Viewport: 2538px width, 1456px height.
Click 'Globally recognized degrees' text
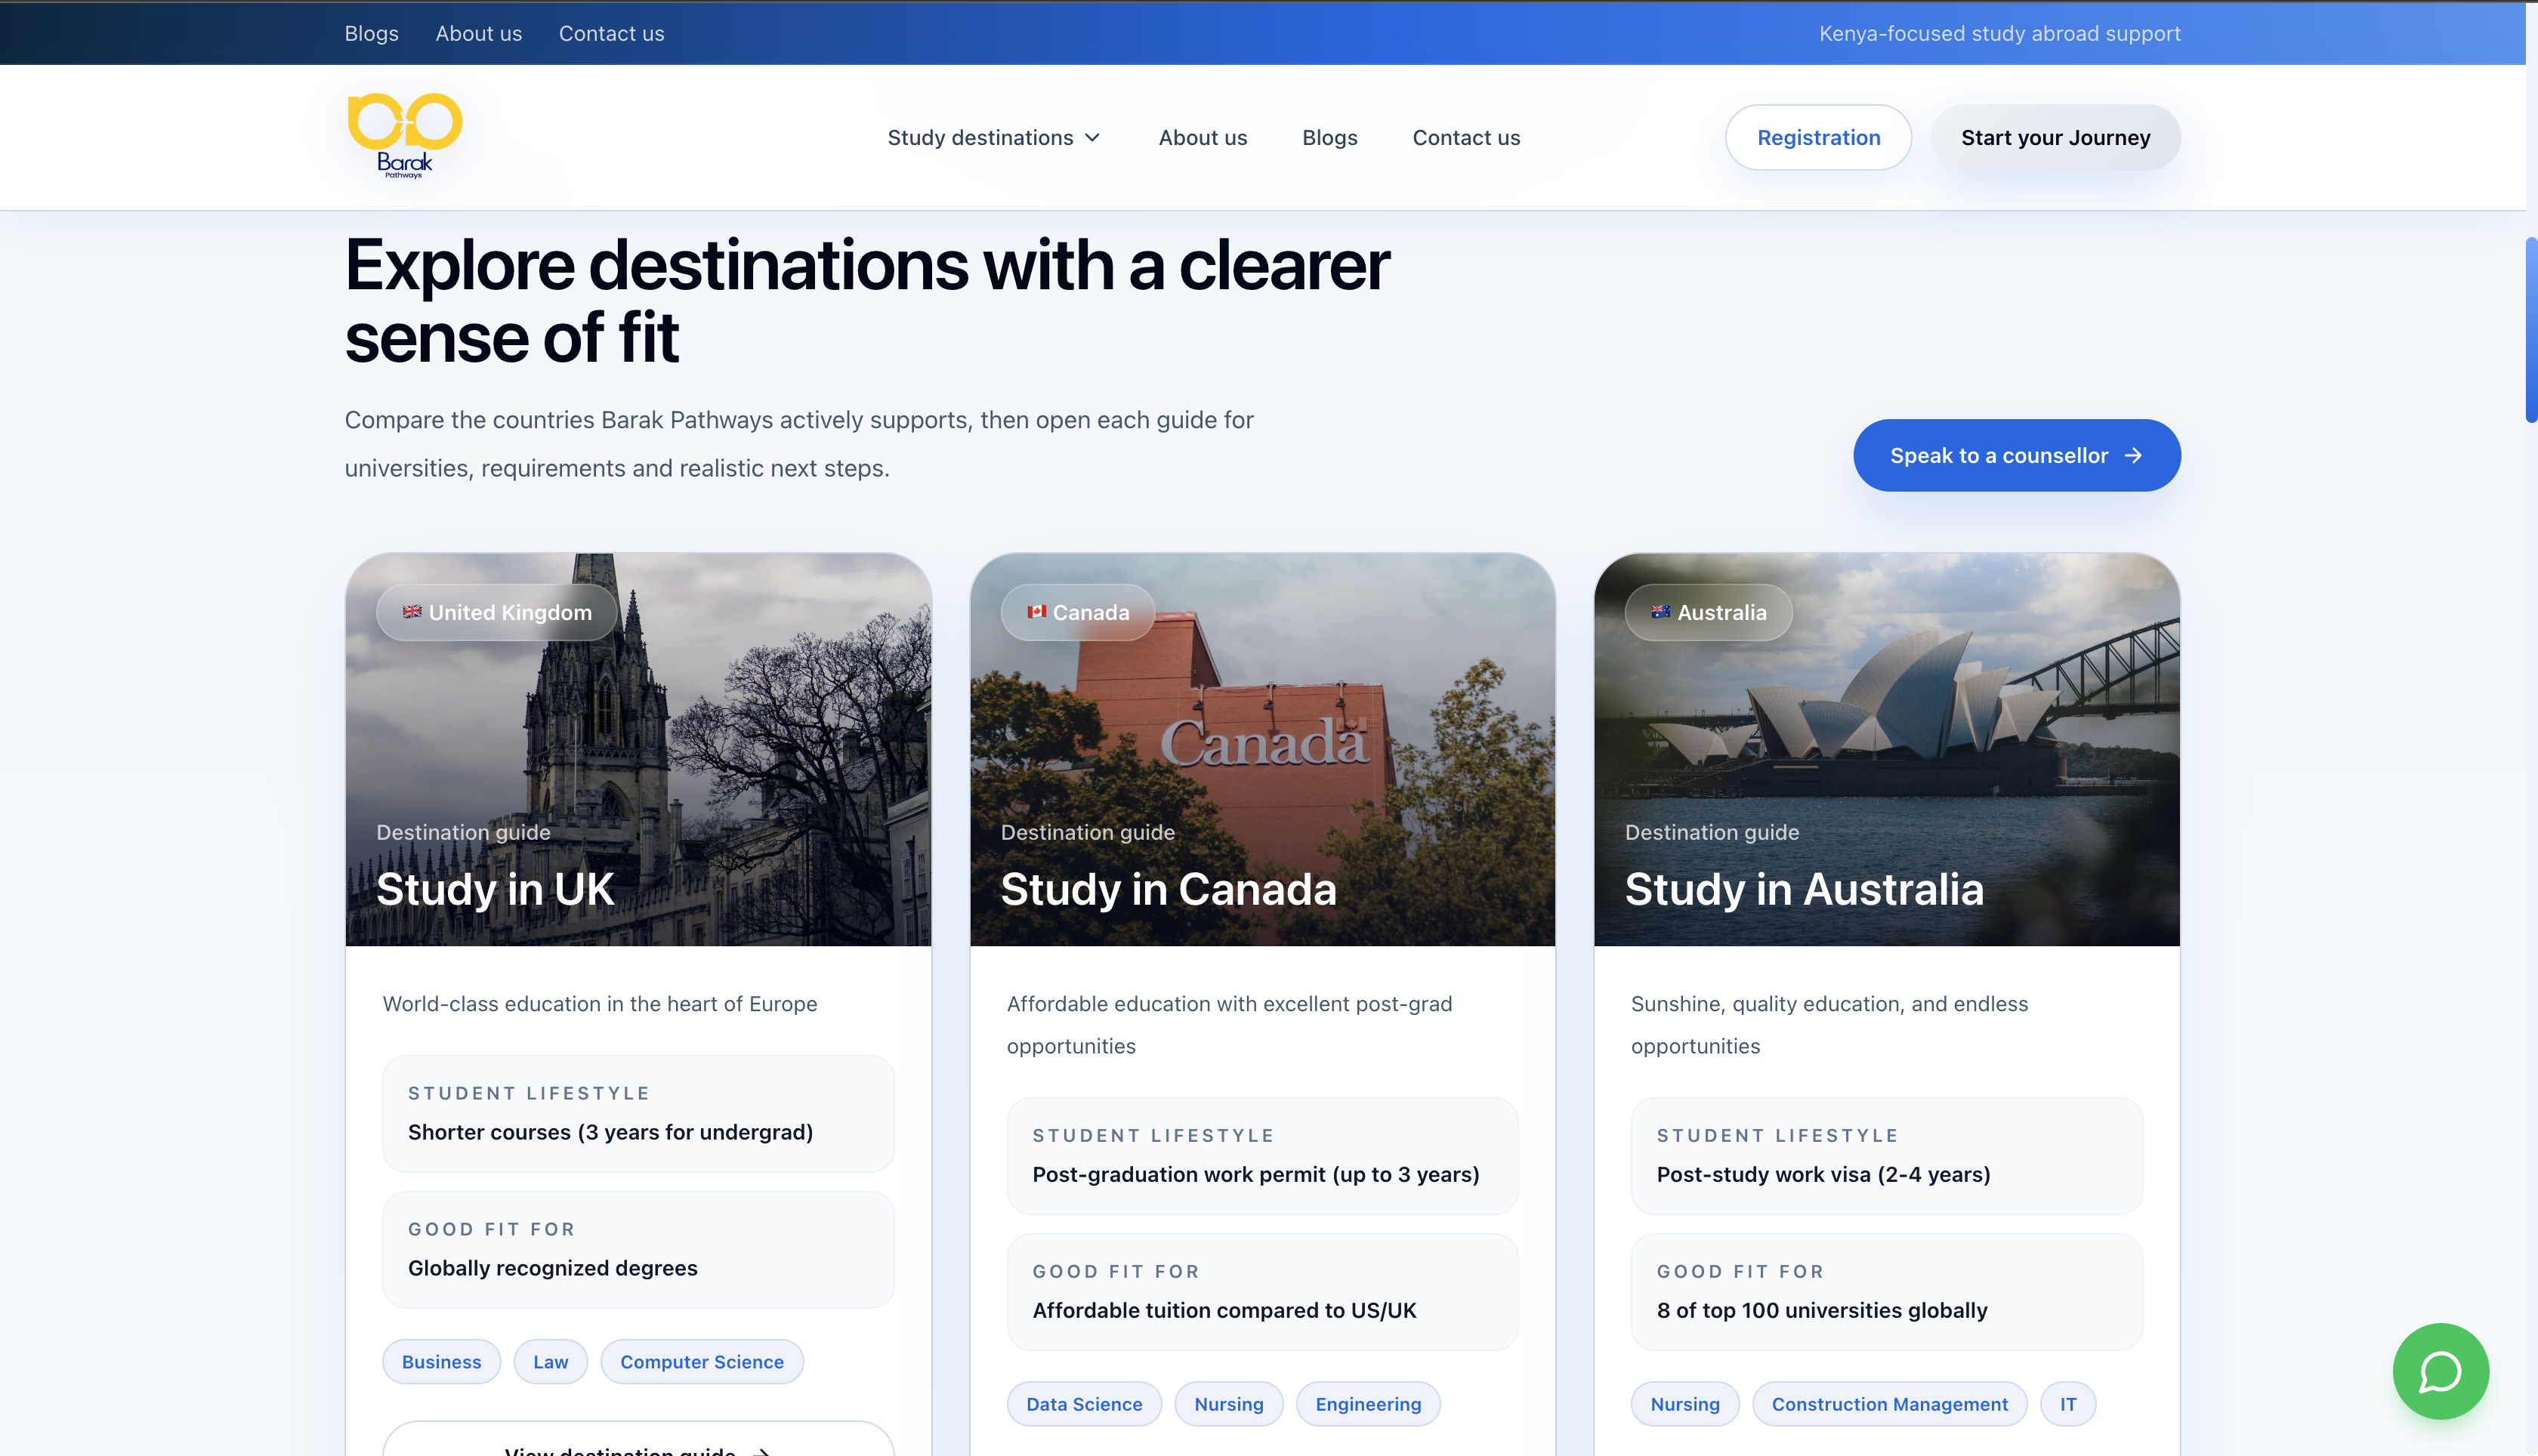click(553, 1268)
